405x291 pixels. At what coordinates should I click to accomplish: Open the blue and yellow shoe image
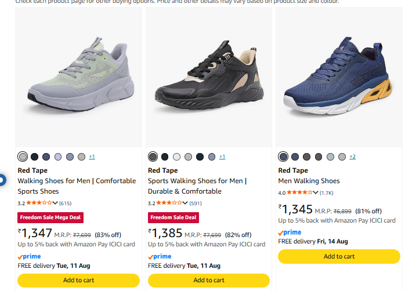click(x=339, y=77)
